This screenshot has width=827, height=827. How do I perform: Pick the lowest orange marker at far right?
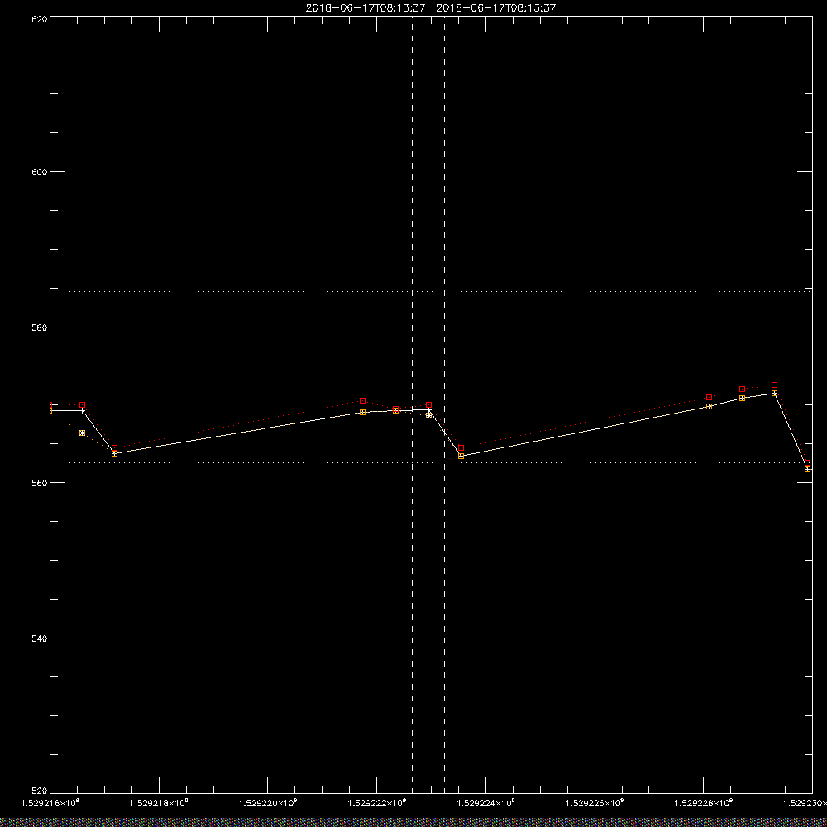807,469
